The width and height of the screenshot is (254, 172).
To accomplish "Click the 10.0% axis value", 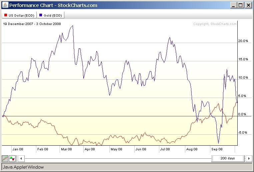I will pos(243,77).
